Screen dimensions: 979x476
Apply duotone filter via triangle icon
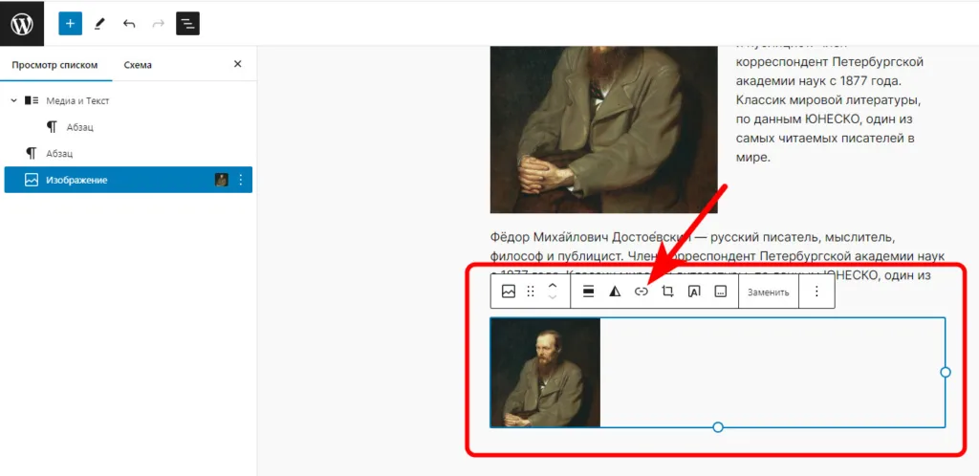616,292
